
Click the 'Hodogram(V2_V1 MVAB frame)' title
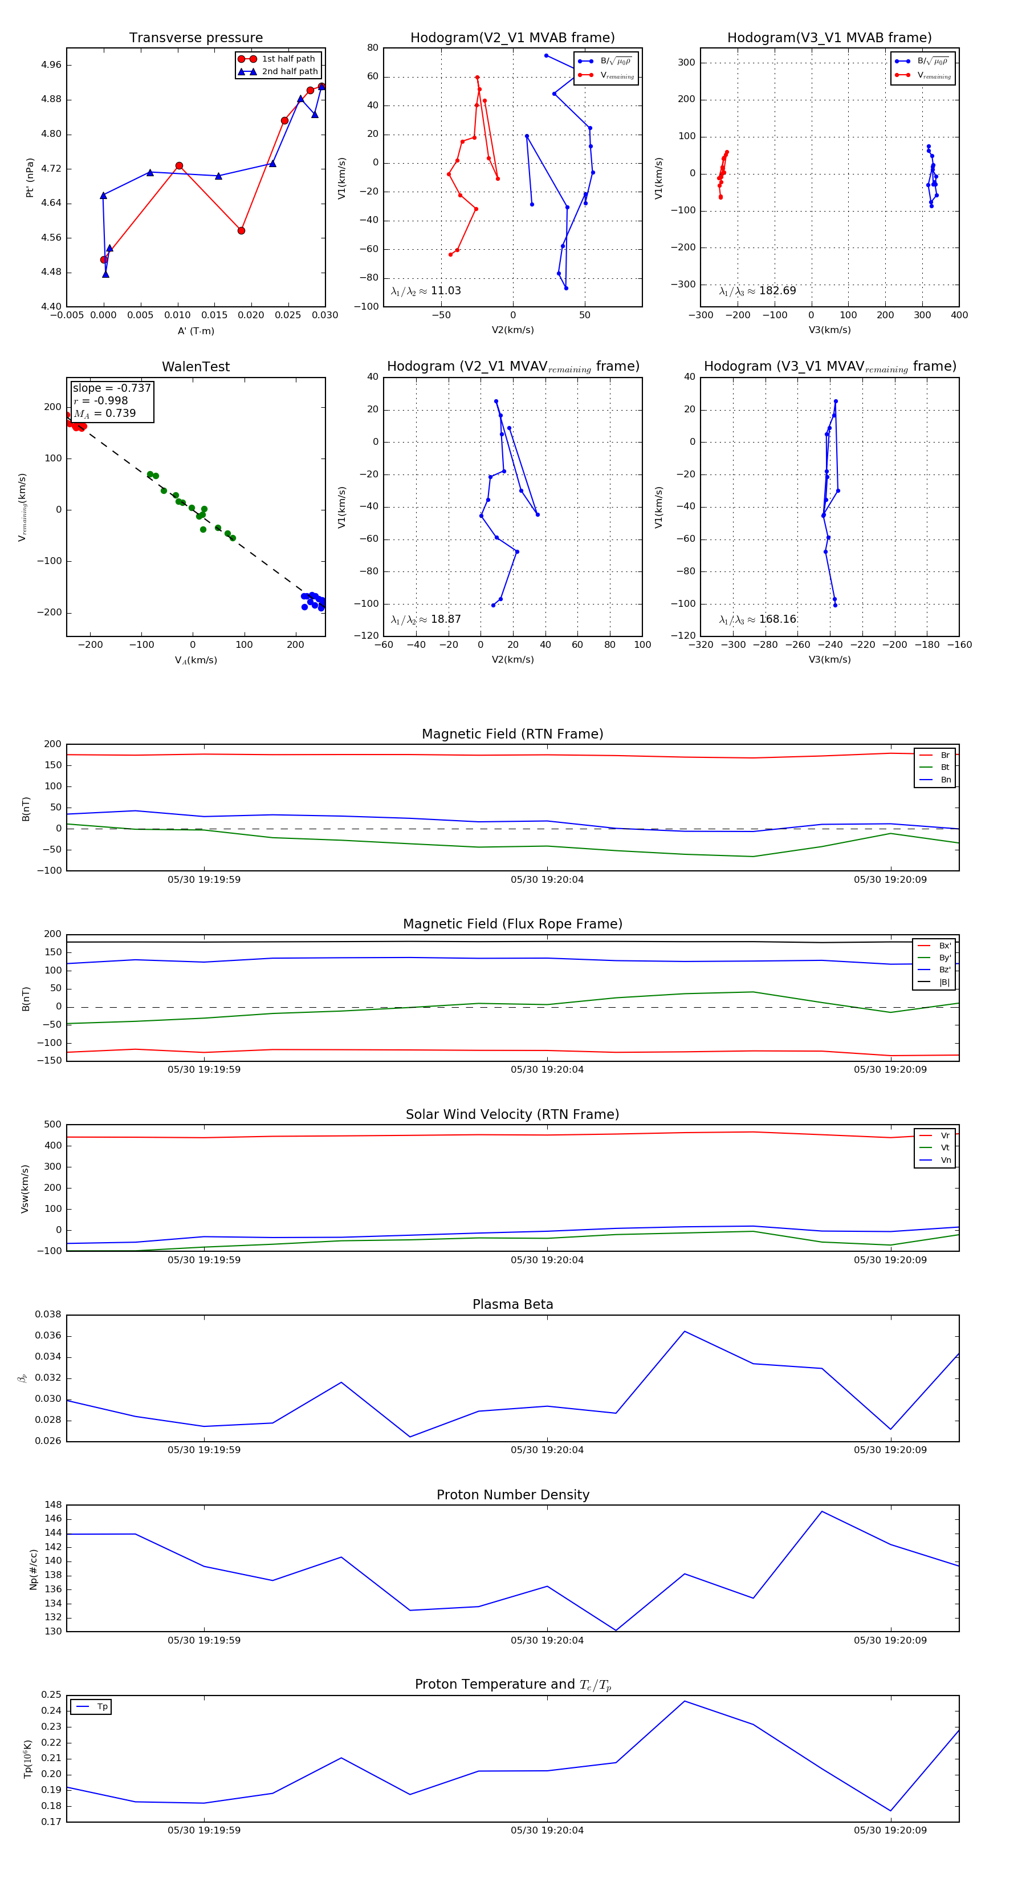[512, 38]
